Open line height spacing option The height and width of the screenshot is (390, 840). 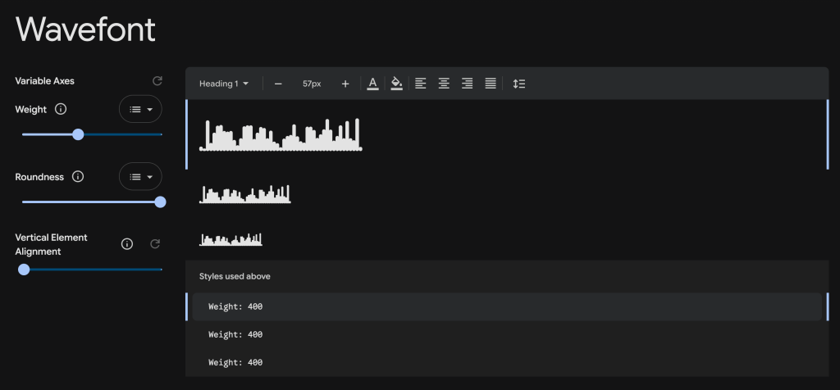[518, 84]
